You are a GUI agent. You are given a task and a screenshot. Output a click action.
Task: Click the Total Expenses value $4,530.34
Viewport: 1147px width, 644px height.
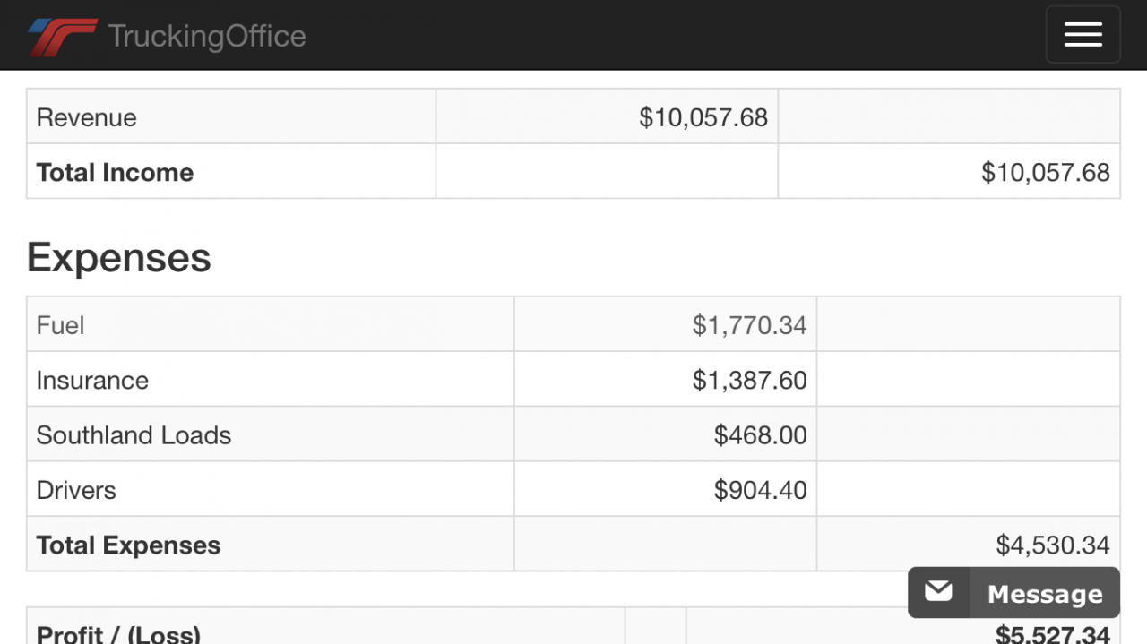coord(1053,545)
